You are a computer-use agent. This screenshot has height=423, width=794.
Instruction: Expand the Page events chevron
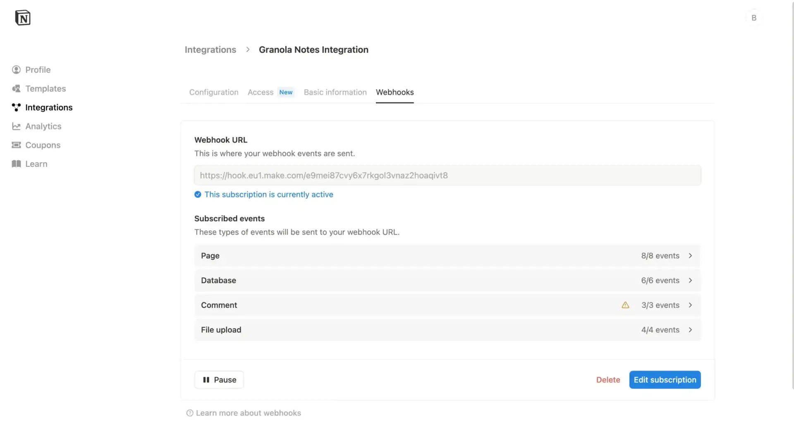point(690,256)
